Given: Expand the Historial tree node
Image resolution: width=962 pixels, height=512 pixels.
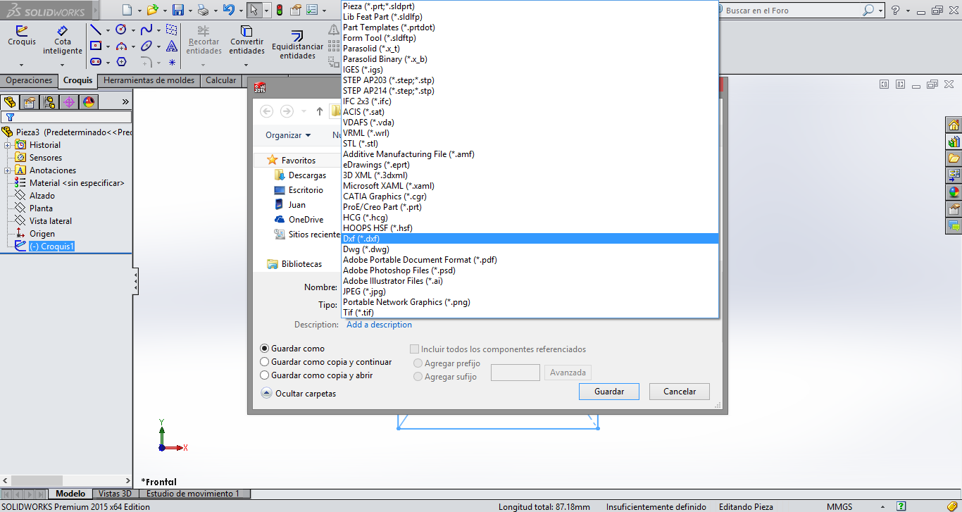Looking at the screenshot, I should (7, 145).
